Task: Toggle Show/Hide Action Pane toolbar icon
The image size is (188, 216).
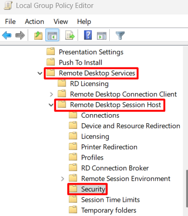Action: [x=102, y=36]
